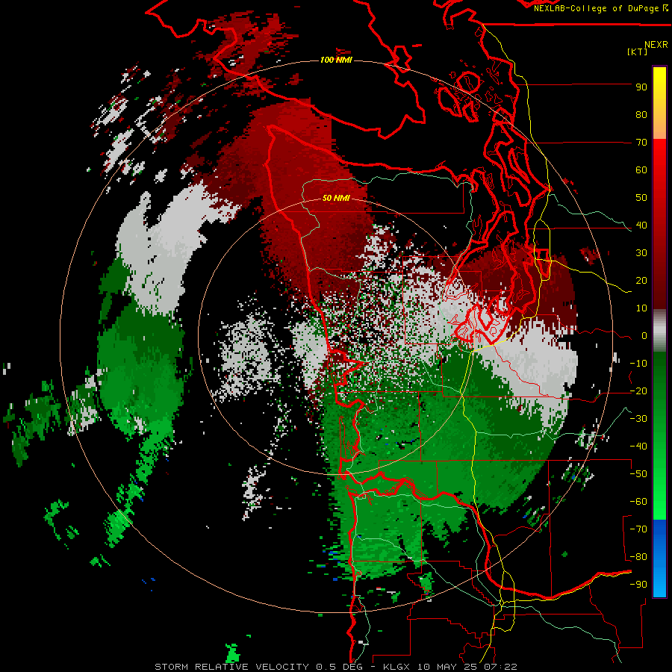672x672 pixels.
Task: Click the -10 knot scale label
Action: (x=638, y=364)
